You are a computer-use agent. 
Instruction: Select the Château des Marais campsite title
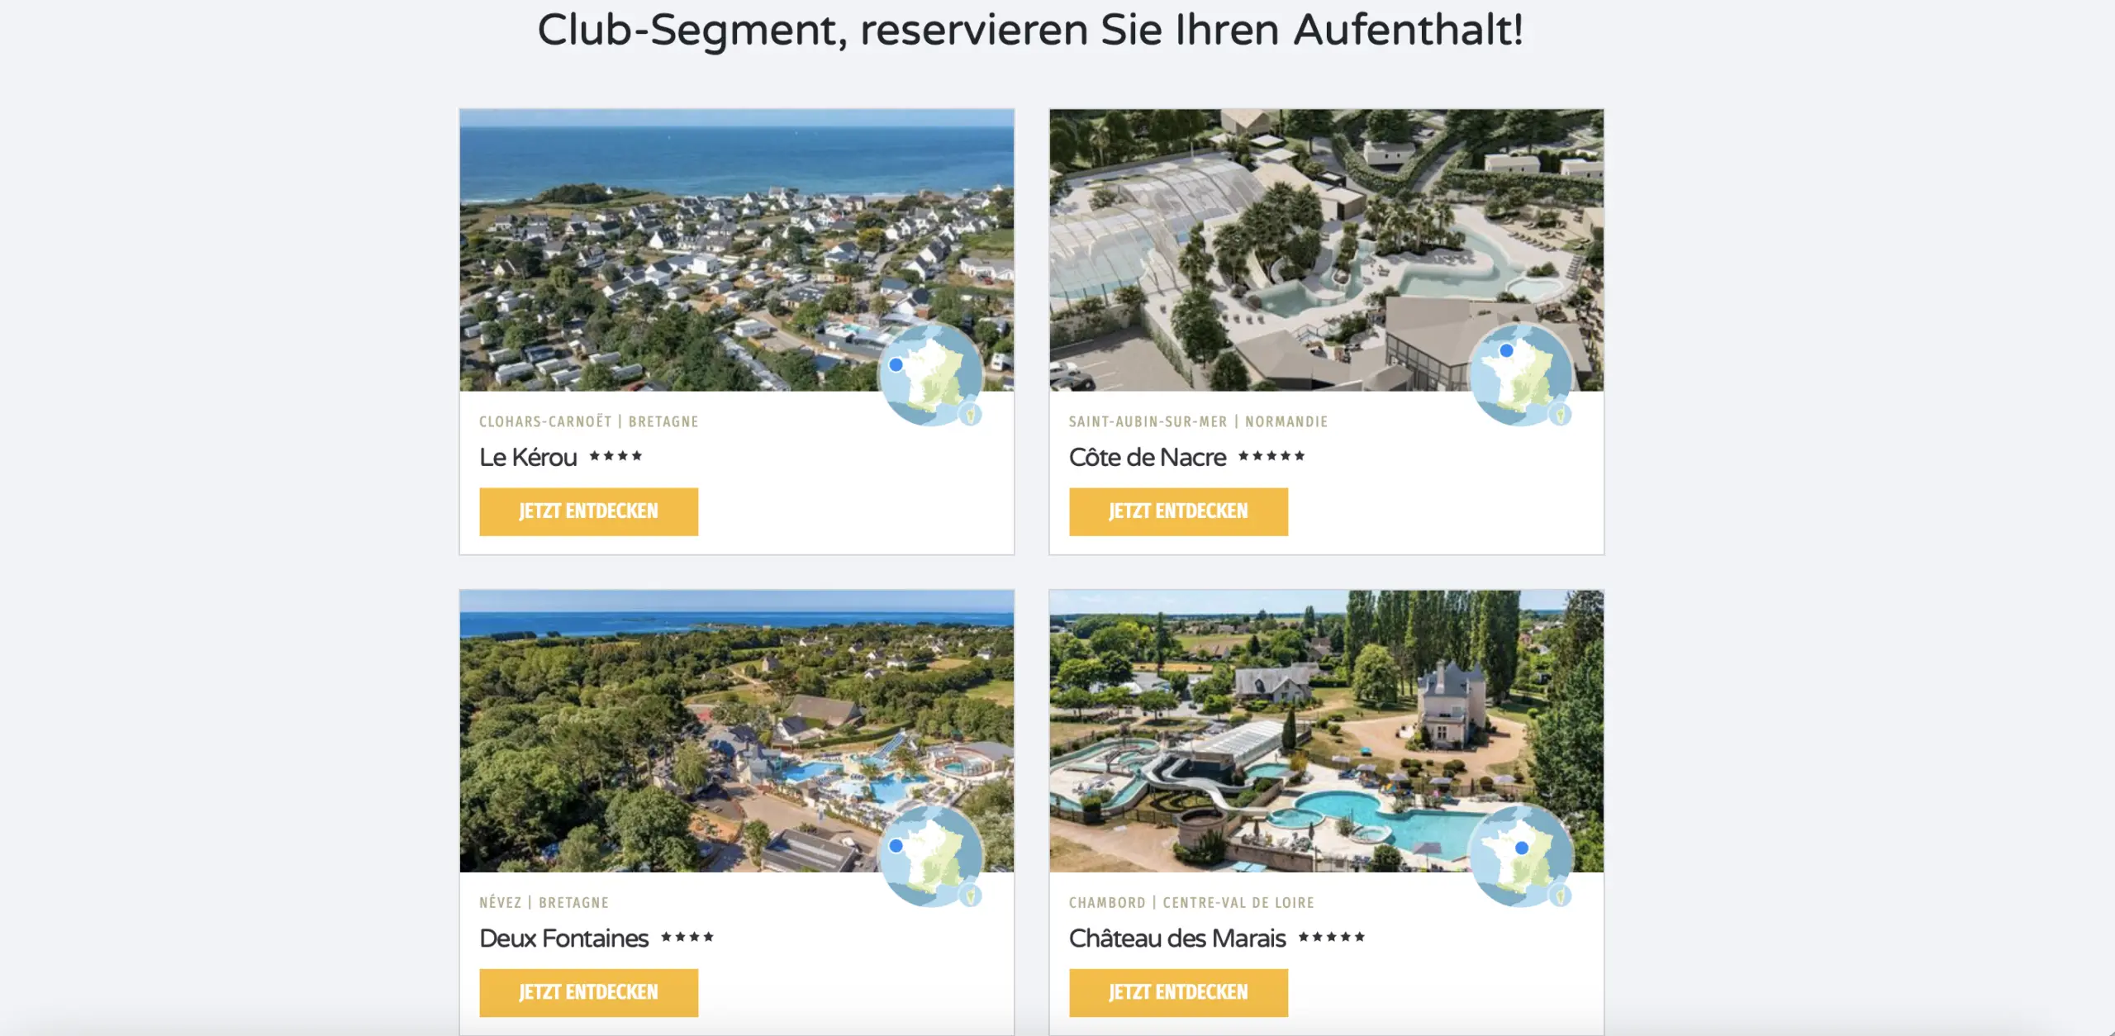(x=1177, y=939)
